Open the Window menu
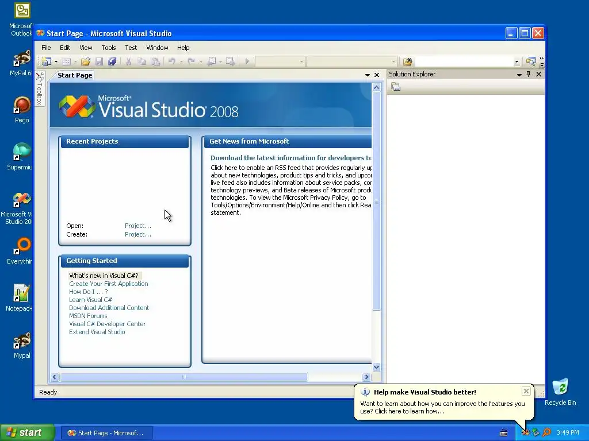The width and height of the screenshot is (589, 441). [x=157, y=48]
